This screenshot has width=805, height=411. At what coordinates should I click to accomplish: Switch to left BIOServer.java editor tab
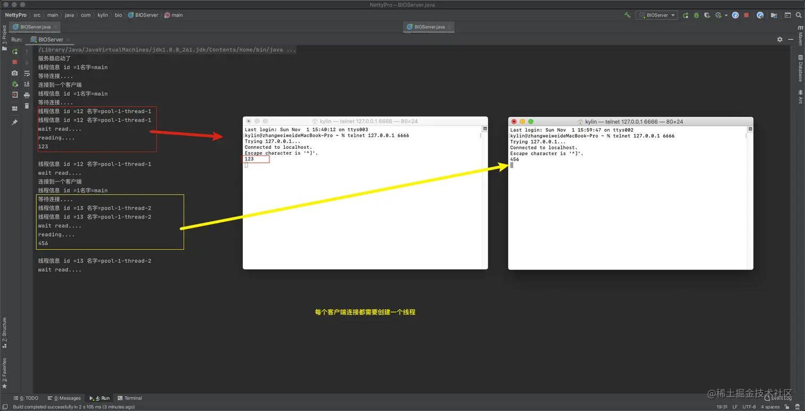[36, 27]
